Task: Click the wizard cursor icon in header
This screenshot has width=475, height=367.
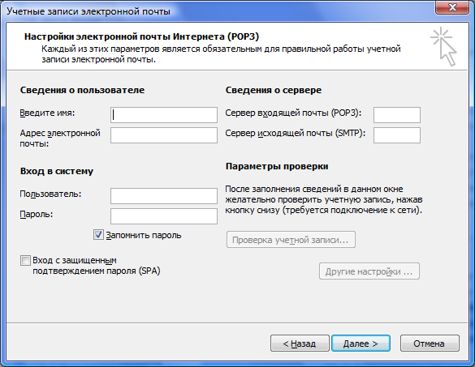Action: [443, 46]
